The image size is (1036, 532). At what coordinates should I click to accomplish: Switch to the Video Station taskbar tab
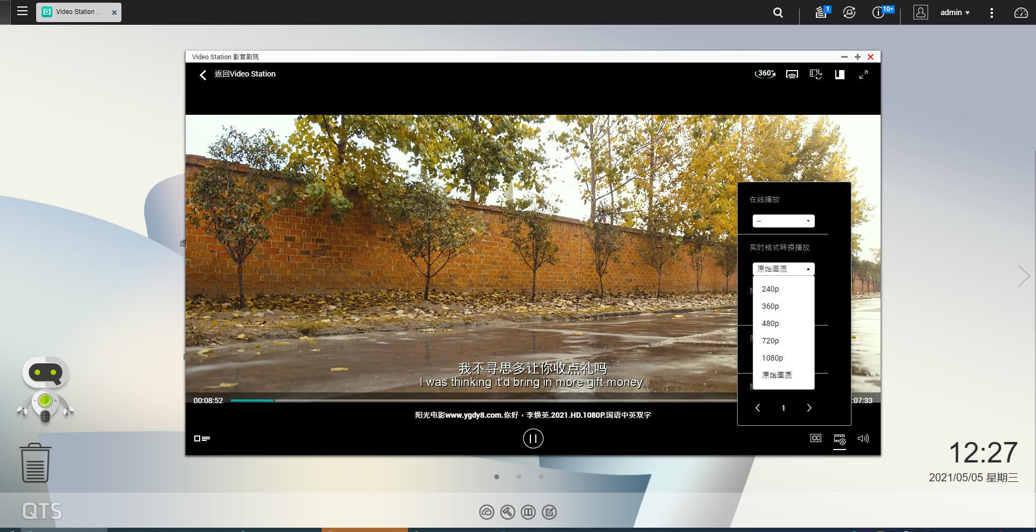coord(79,12)
